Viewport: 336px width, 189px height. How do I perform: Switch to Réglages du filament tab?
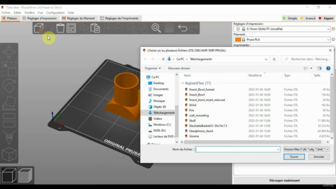tap(78, 18)
